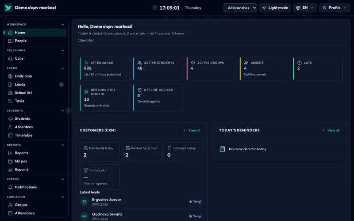
Task: Click the shield icon on Offline Devices card
Action: [x=139, y=90]
